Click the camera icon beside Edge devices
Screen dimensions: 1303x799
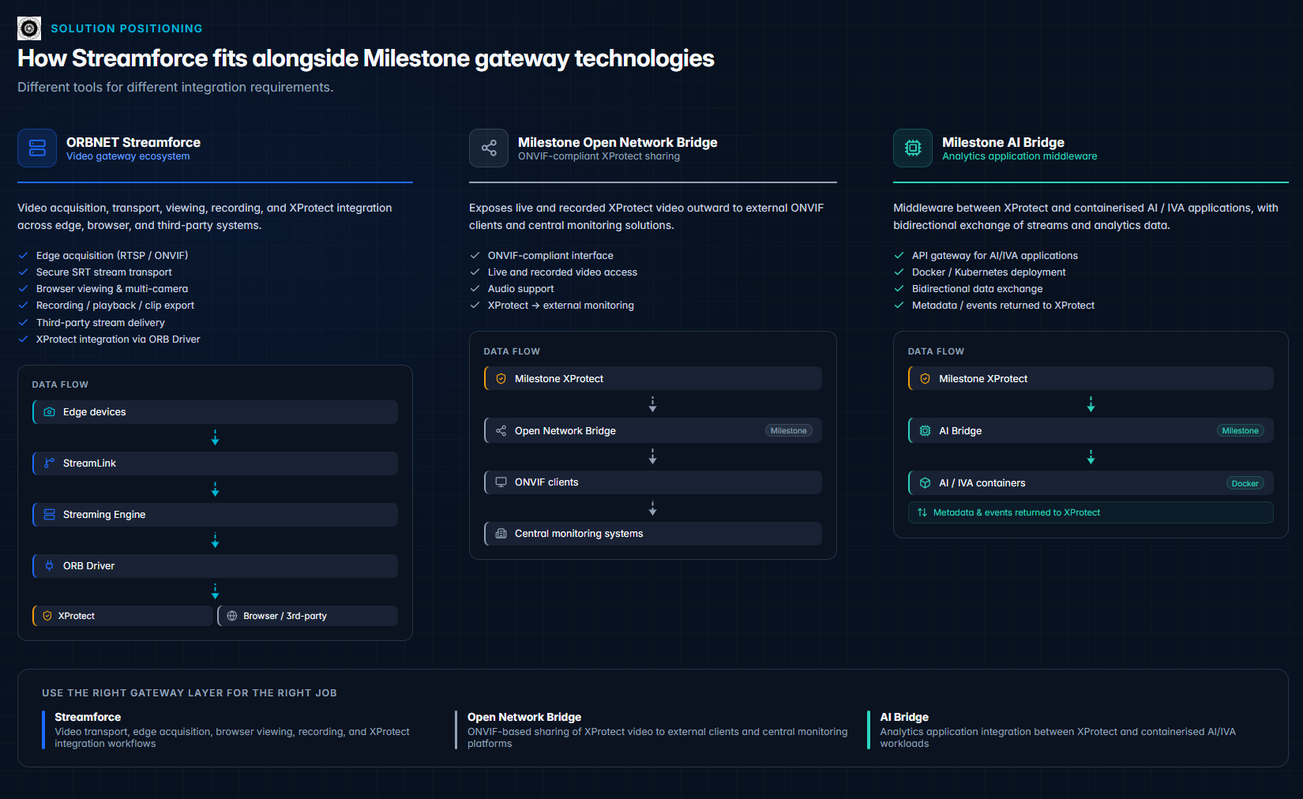click(x=49, y=412)
